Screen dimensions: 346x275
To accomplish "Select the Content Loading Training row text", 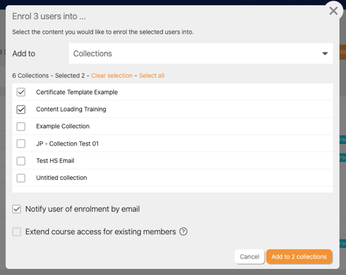I will [x=71, y=109].
